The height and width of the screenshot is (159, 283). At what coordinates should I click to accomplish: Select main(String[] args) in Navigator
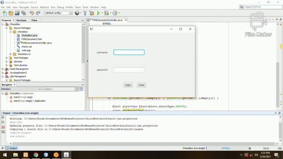point(23,97)
